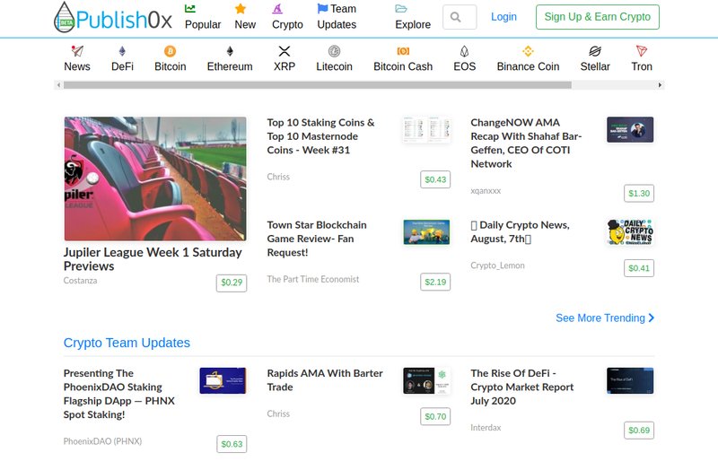Click the Team Updates flag icon
718x470 pixels.
(322, 9)
